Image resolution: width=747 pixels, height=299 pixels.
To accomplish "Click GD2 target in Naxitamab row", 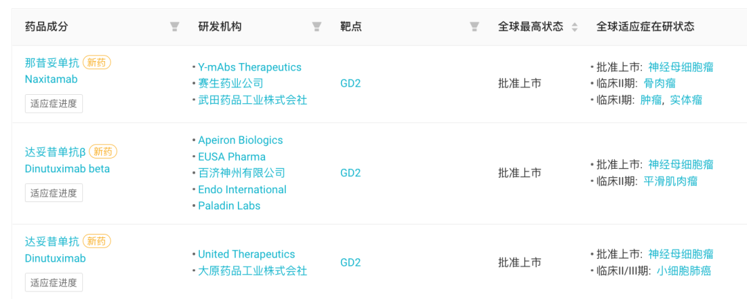I will pyautogui.click(x=351, y=84).
